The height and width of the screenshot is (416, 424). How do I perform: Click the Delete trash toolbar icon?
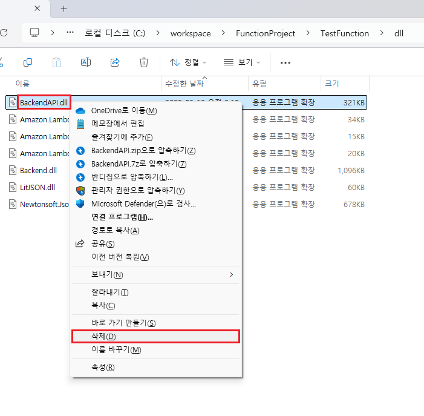tap(144, 62)
